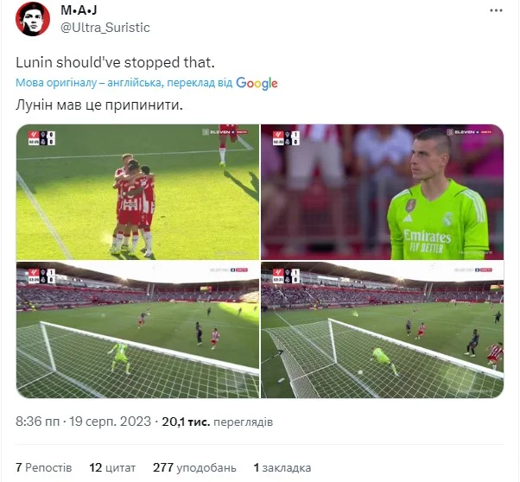This screenshot has width=520, height=482.
Task: Click the original tweet text 'Lunin should've stopped that.'
Action: point(115,62)
